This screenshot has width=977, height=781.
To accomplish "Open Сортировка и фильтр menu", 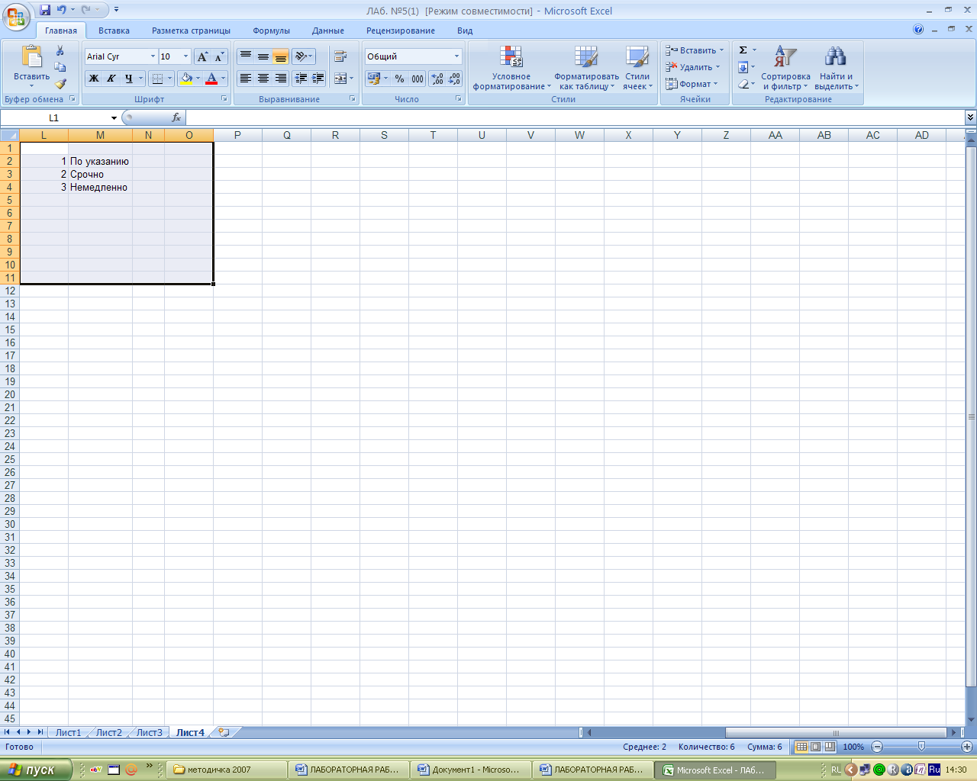I will (x=785, y=67).
